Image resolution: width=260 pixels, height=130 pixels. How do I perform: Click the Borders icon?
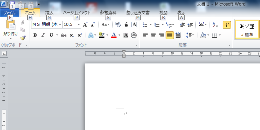click(215, 35)
